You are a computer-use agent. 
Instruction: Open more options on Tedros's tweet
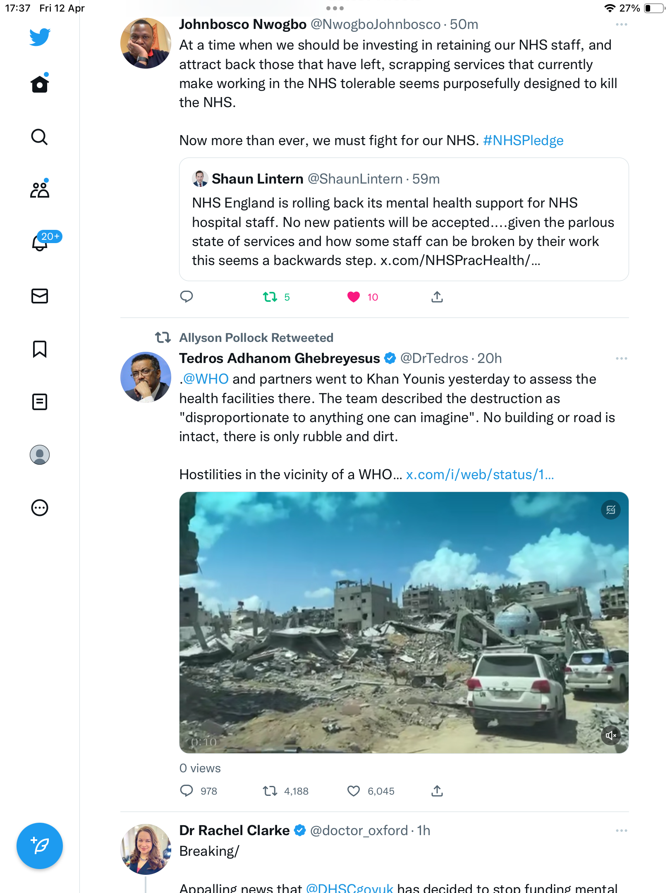pos(621,358)
